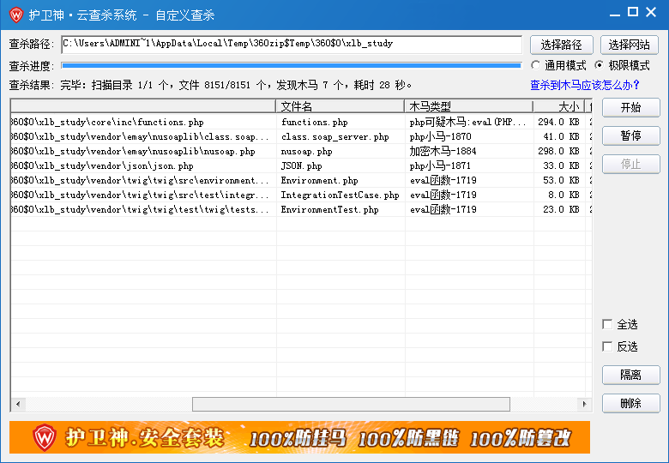Screen dimensions: 669x463
Task: Click the 加密木马-1884 trojan type cell
Action: click(469, 152)
